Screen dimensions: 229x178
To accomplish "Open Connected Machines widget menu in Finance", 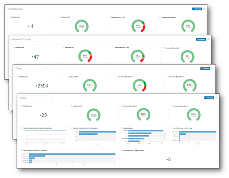I will [x=66, y=128].
